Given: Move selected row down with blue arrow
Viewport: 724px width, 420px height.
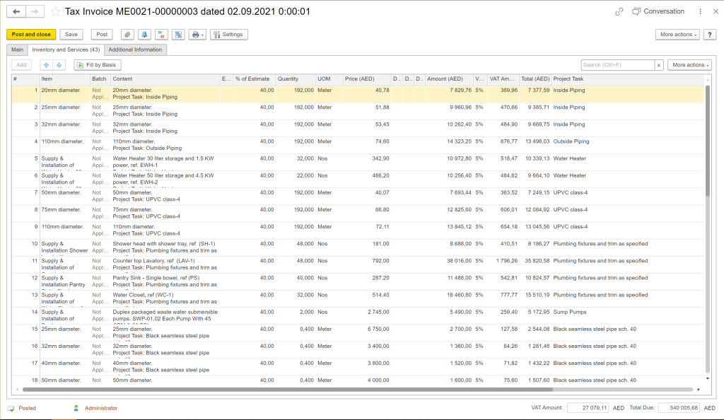Looking at the screenshot, I should coord(59,65).
